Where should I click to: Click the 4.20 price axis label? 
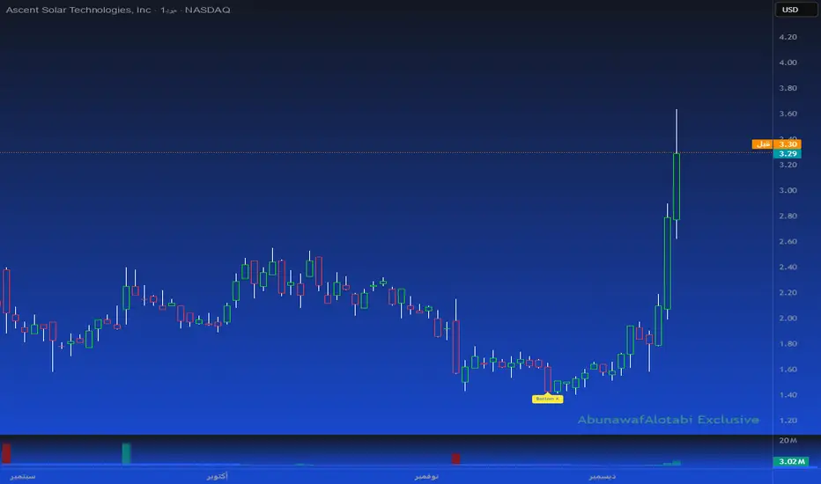point(788,37)
